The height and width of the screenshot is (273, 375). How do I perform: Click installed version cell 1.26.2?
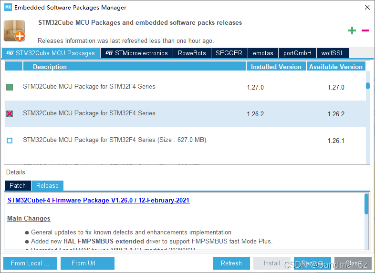(x=255, y=114)
